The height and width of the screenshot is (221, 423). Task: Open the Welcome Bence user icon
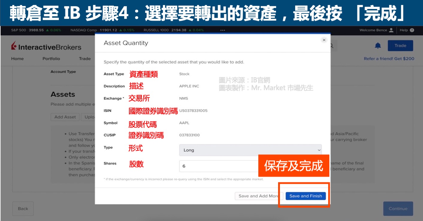391,30
